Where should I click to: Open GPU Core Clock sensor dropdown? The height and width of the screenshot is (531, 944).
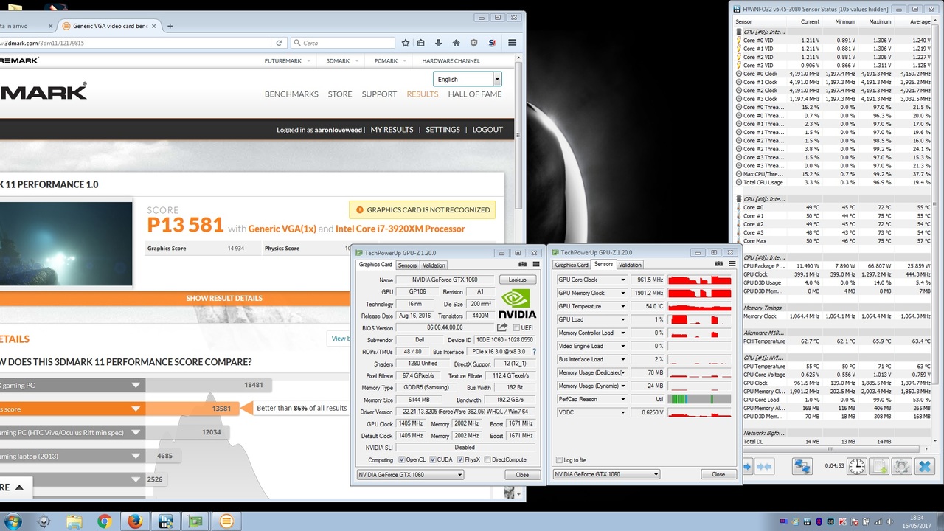point(622,280)
